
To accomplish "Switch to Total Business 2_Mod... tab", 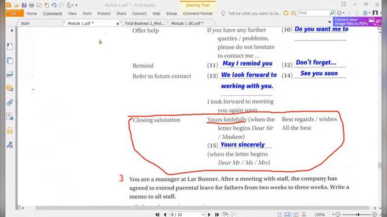I will [145, 24].
